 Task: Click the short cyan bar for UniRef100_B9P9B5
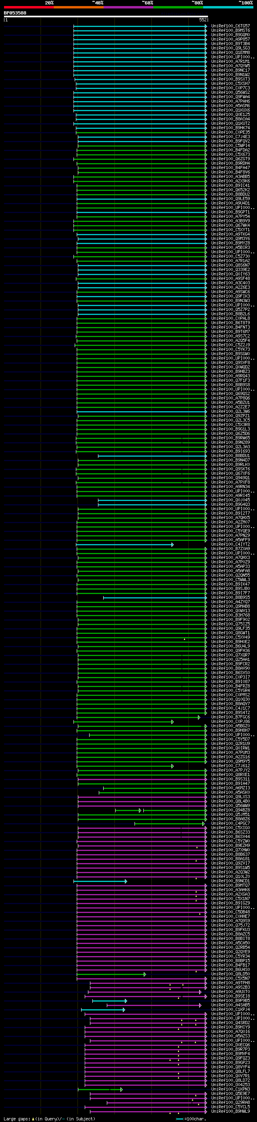pos(109,1001)
